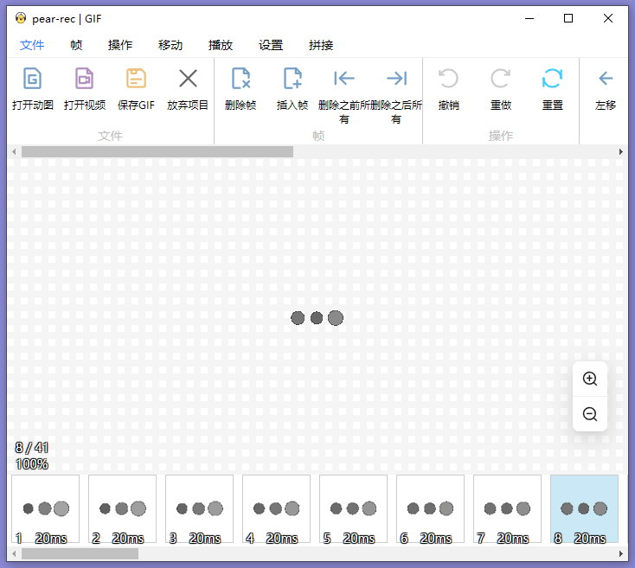Reset edits with 重置 icon
This screenshot has height=568, width=635.
[553, 79]
